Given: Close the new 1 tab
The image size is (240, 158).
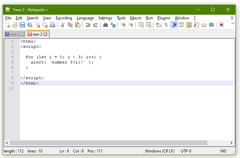Looking at the screenshot, I should (23, 34).
